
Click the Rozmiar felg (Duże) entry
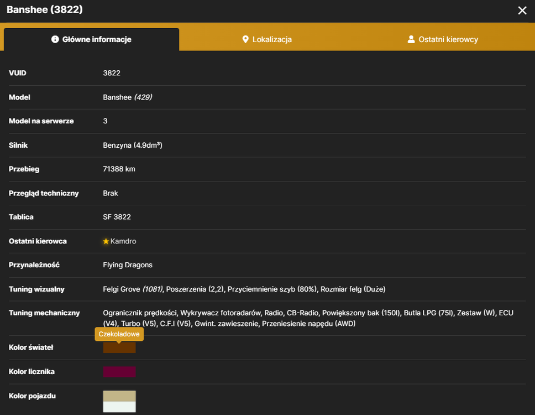[x=353, y=289]
